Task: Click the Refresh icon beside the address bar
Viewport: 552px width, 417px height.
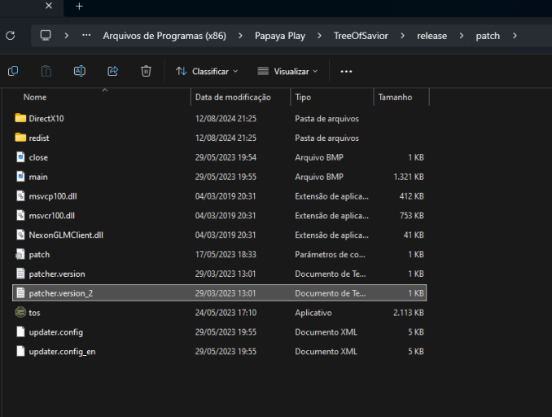Action: [x=11, y=36]
